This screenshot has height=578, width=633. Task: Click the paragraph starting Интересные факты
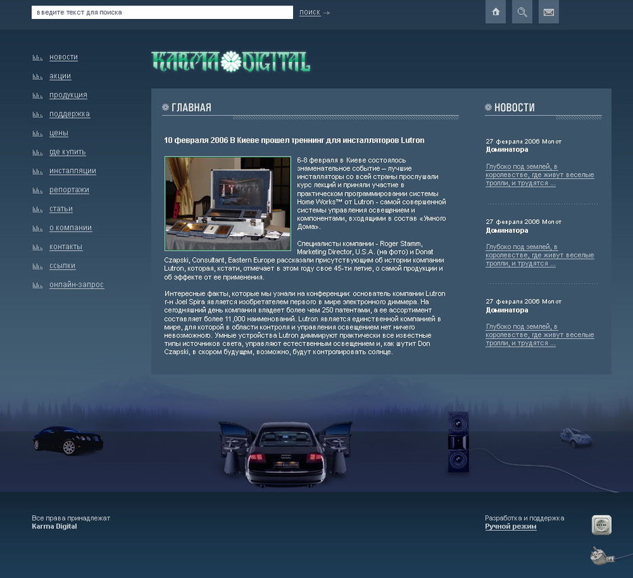(x=305, y=323)
